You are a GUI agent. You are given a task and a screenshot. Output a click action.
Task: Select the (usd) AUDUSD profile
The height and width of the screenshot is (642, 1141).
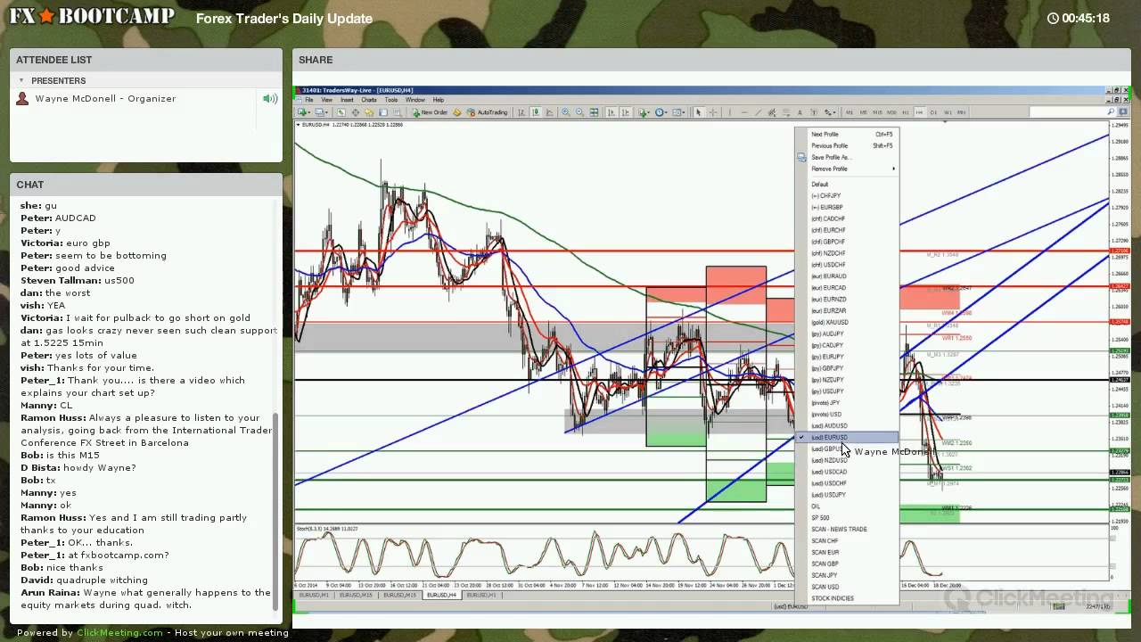tap(847, 426)
